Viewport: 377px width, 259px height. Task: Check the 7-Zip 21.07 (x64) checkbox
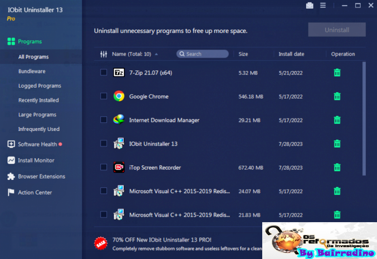click(103, 72)
